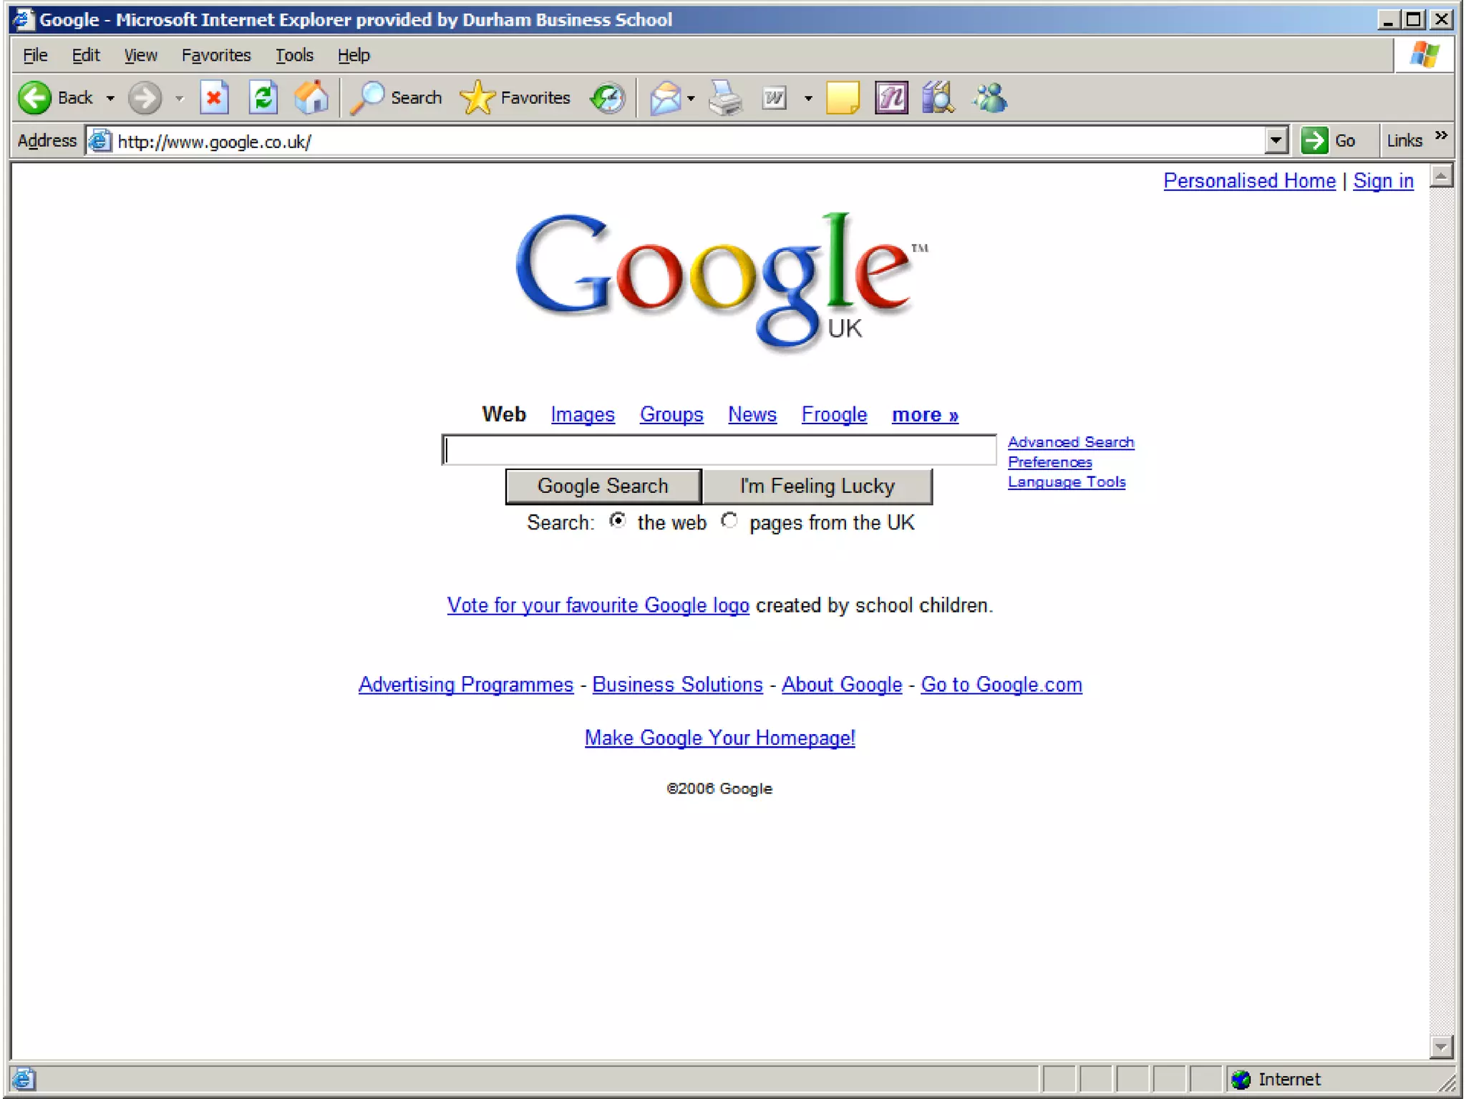The image size is (1466, 1099).
Task: Click the Messenger people icon
Action: pyautogui.click(x=990, y=98)
